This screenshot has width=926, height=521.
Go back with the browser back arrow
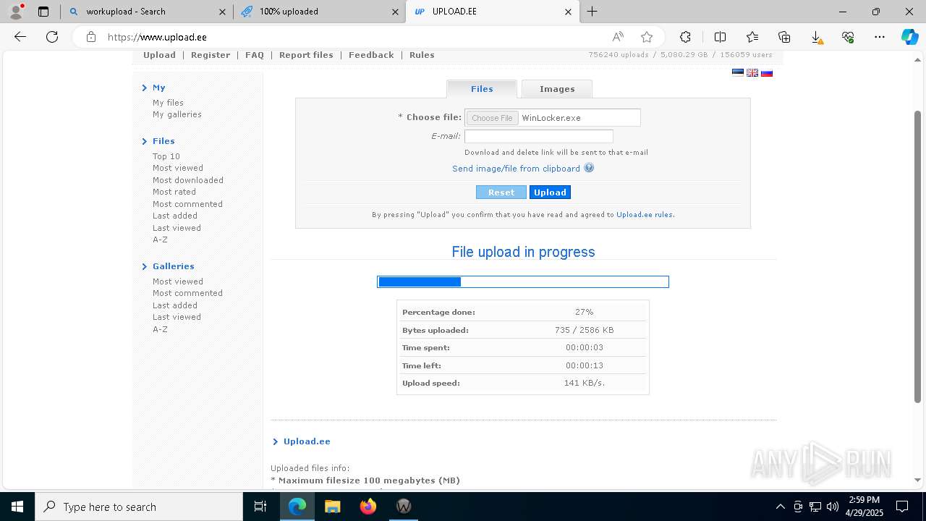tap(20, 37)
